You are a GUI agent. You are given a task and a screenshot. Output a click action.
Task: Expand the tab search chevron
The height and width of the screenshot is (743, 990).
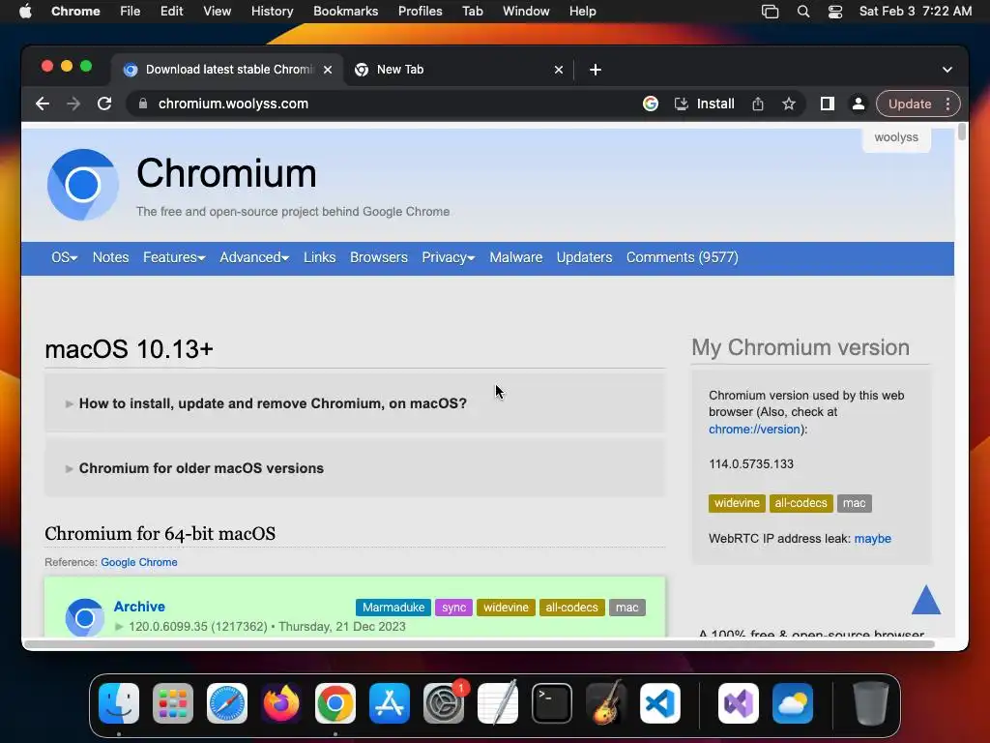(947, 70)
